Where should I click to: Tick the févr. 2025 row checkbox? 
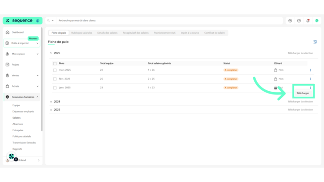pos(55,79)
